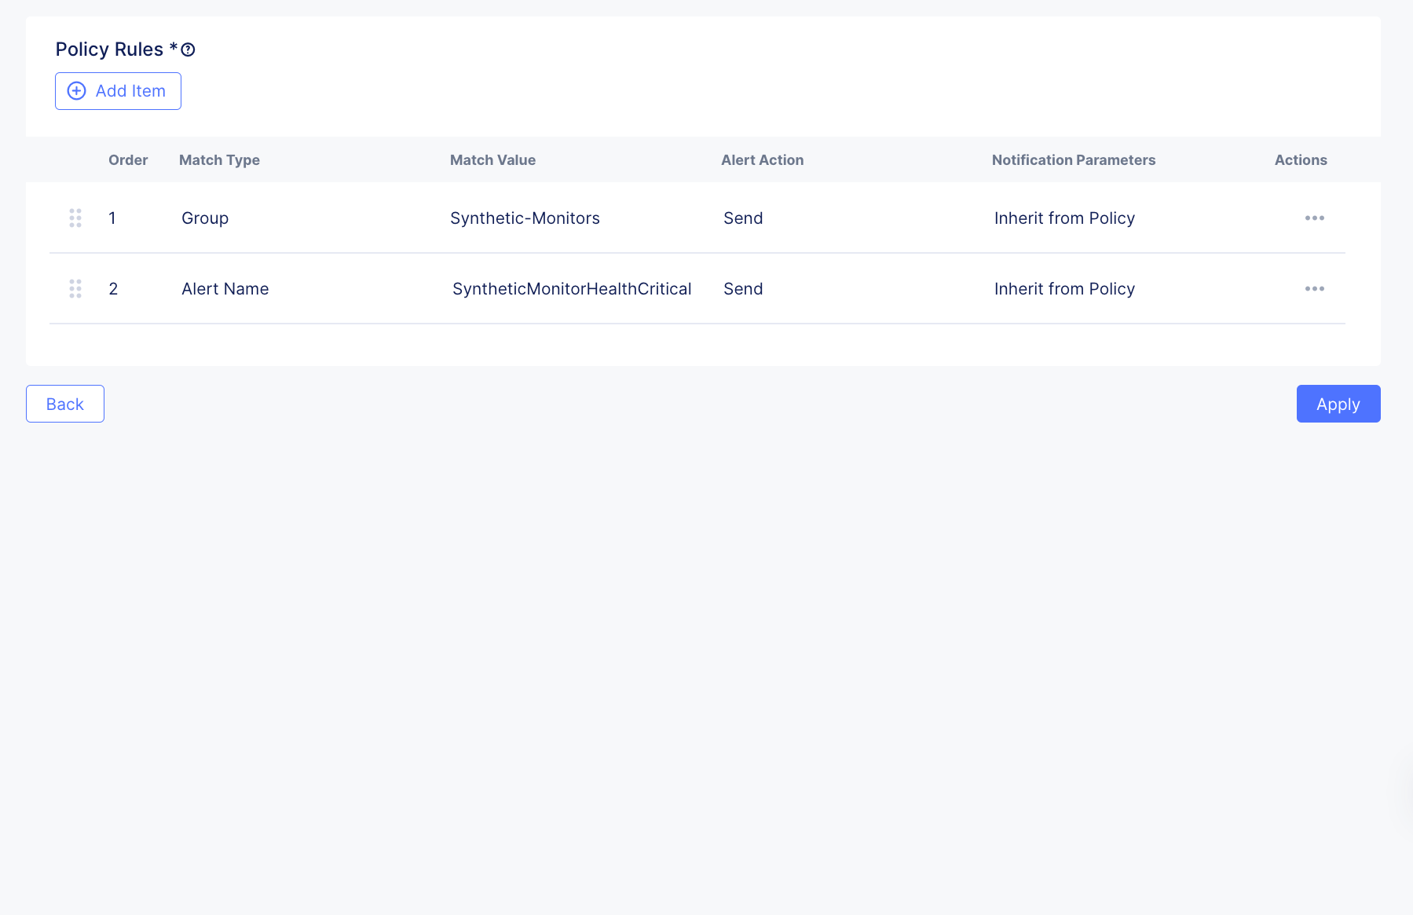1413x915 pixels.
Task: Click the Alert Action column header
Action: (762, 160)
